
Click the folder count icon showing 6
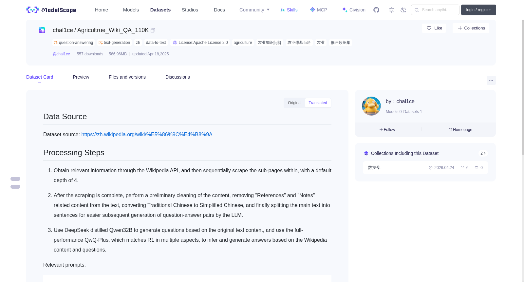[462, 168]
